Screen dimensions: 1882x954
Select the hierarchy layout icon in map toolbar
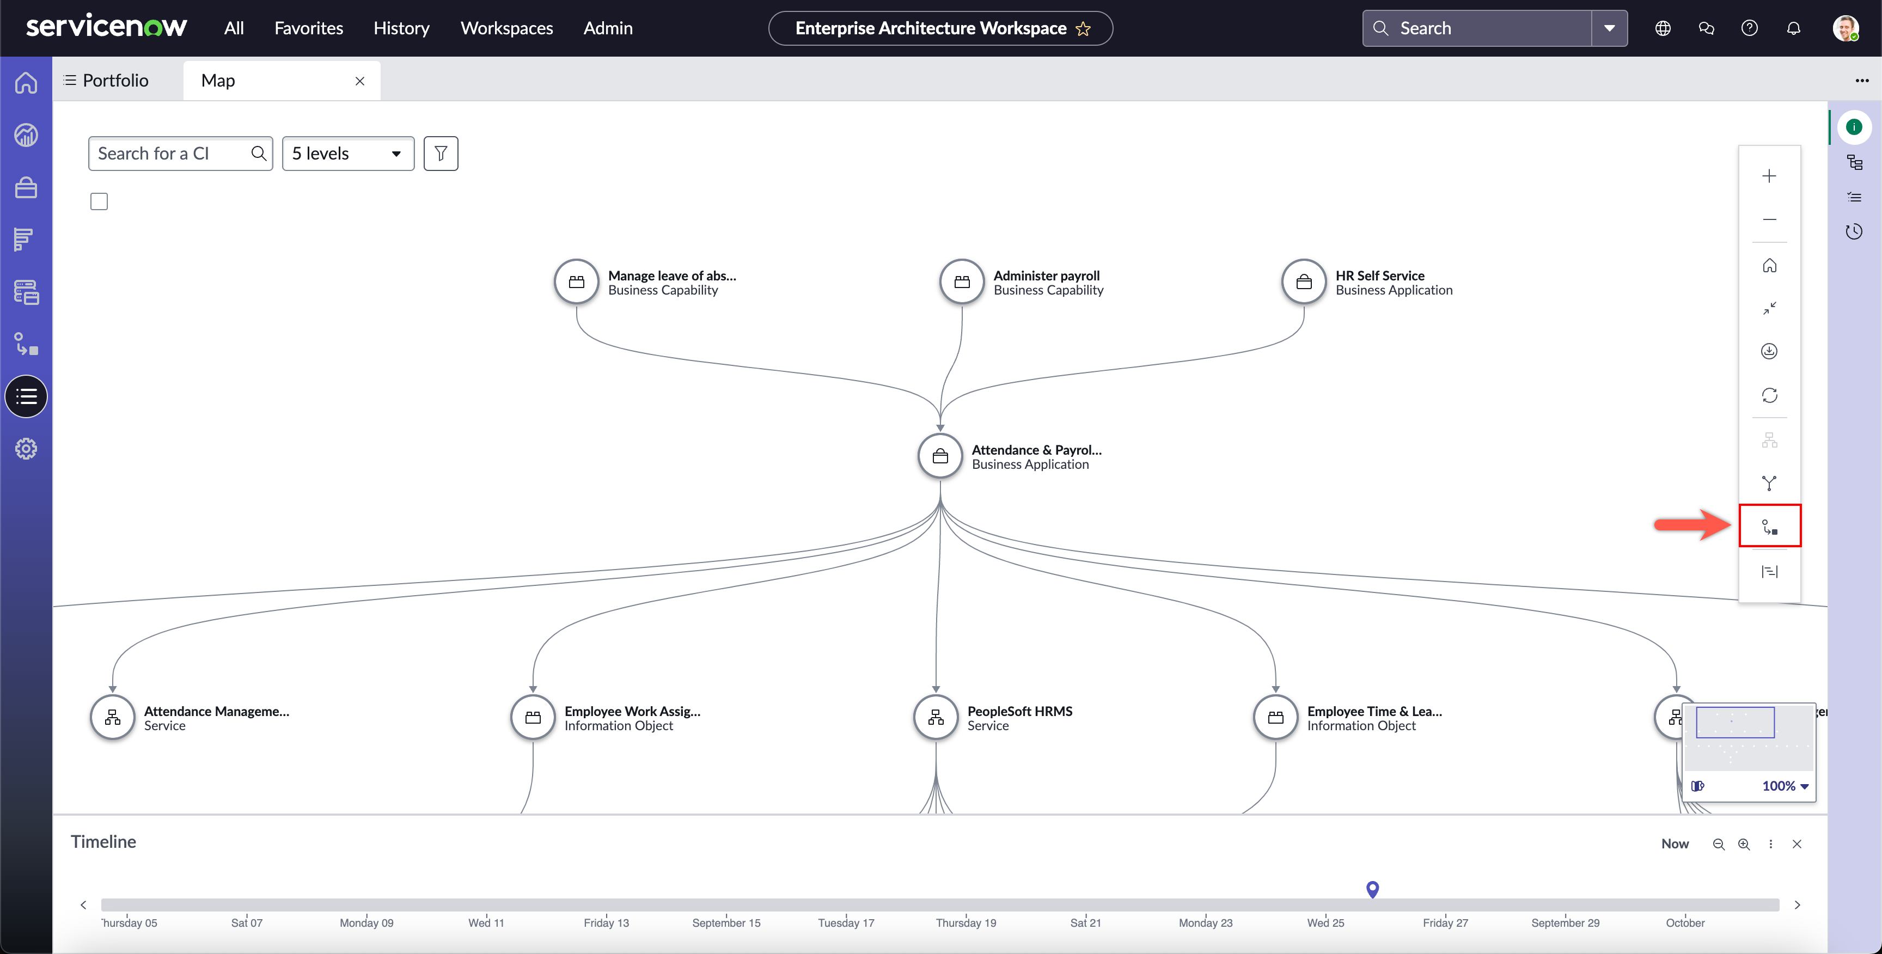click(x=1769, y=441)
